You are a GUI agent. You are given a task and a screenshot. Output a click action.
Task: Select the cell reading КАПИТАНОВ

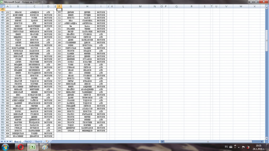[x=87, y=128]
